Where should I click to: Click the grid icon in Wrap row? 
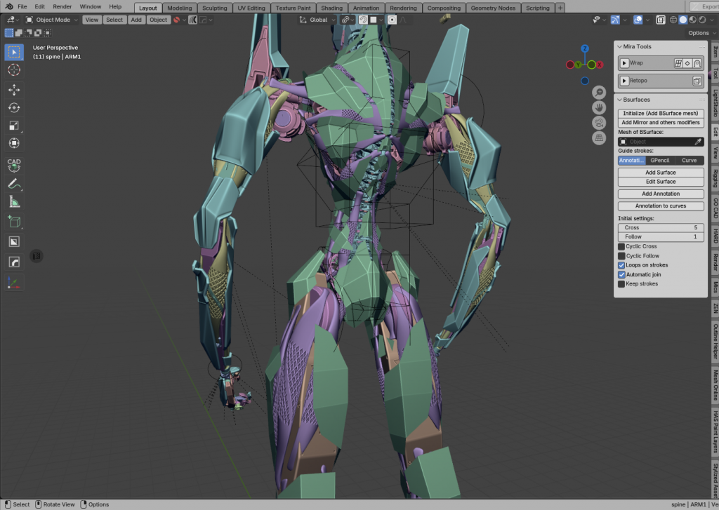tap(678, 63)
